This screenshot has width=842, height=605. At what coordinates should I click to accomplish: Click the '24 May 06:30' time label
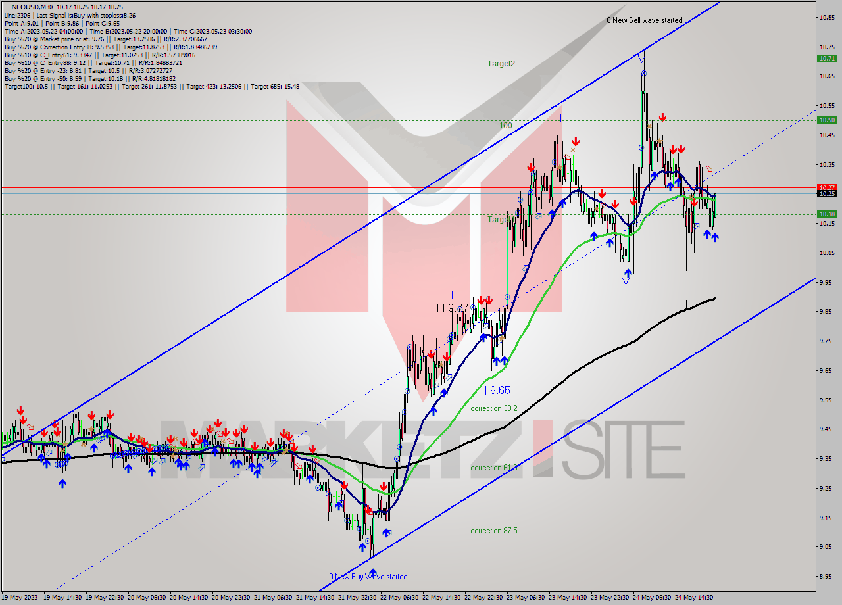(x=653, y=598)
